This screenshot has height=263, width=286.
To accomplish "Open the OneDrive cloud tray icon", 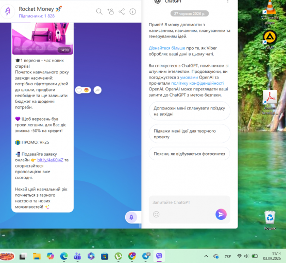I will [x=216, y=256].
